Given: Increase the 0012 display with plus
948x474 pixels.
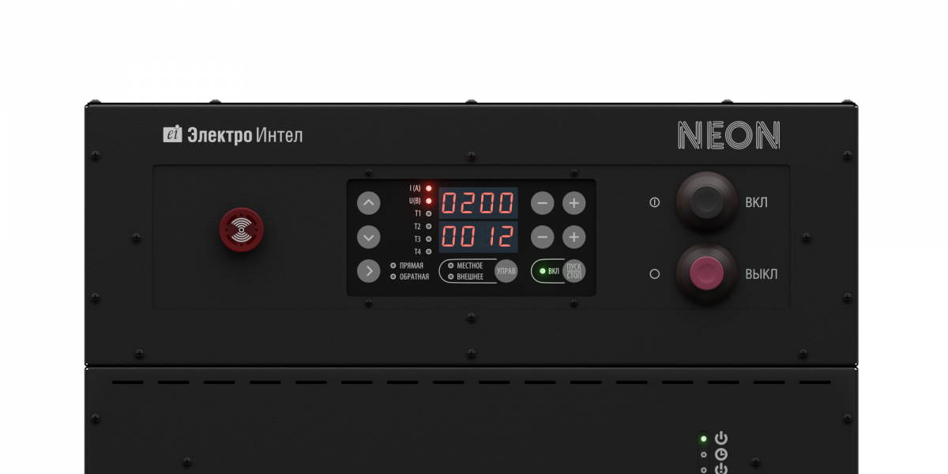Looking at the screenshot, I should 574,236.
